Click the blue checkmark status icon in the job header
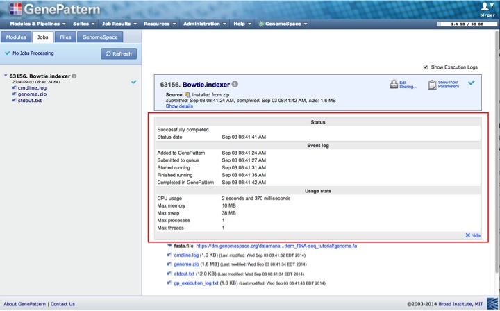 pos(472,83)
